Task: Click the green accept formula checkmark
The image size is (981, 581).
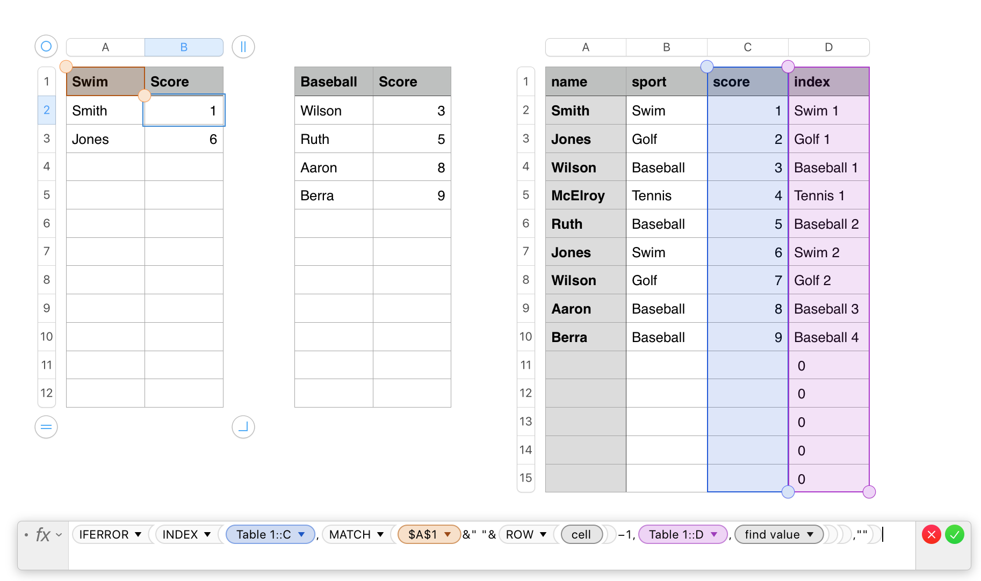Action: point(955,535)
